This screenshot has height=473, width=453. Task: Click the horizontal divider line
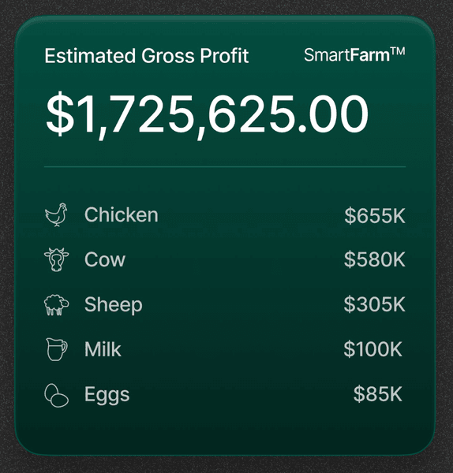(225, 166)
